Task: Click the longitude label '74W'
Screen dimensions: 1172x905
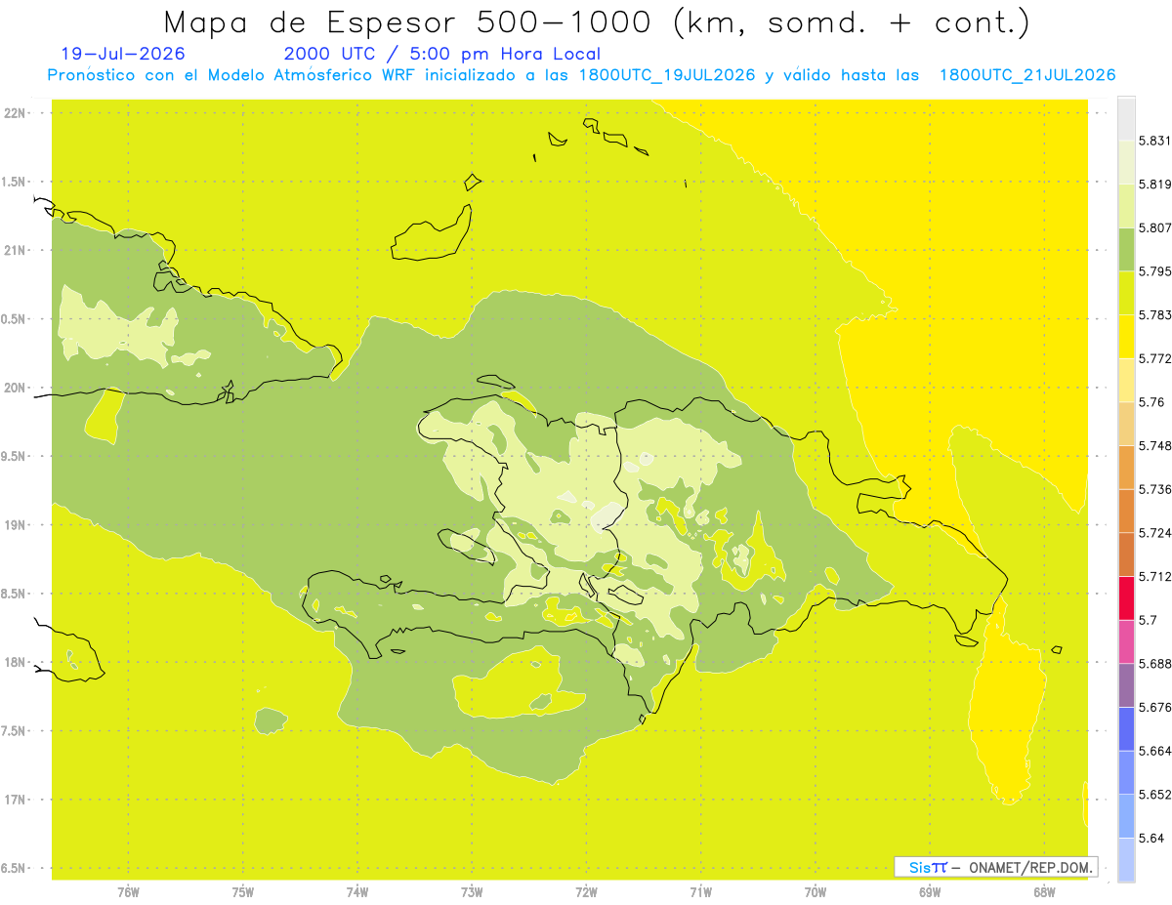Action: (357, 891)
